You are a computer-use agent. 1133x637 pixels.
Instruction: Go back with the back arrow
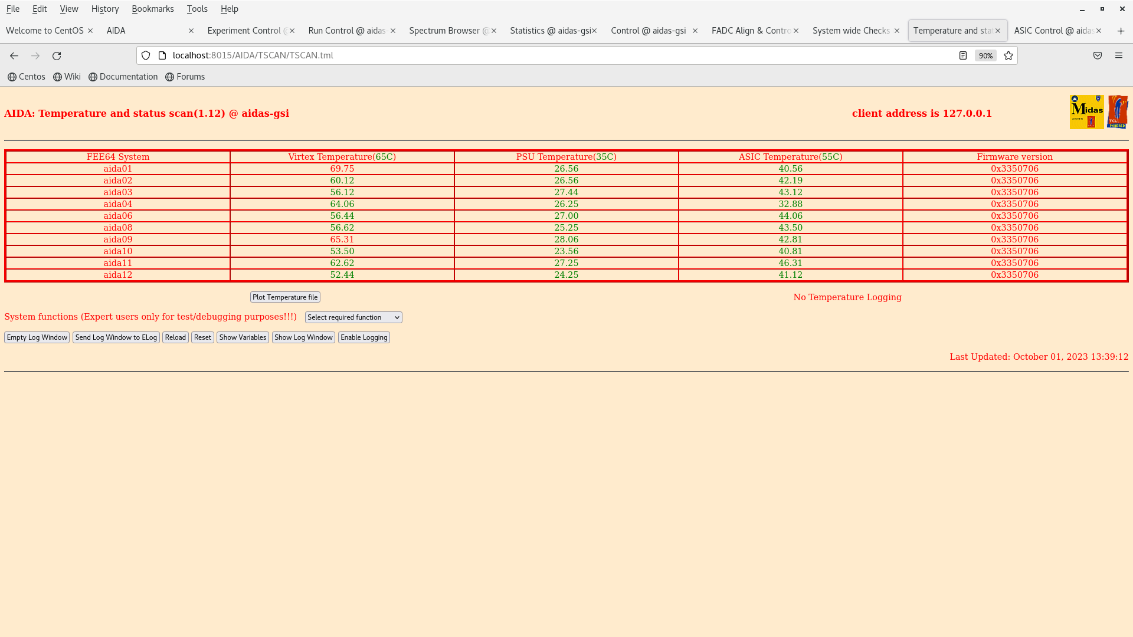coord(14,55)
